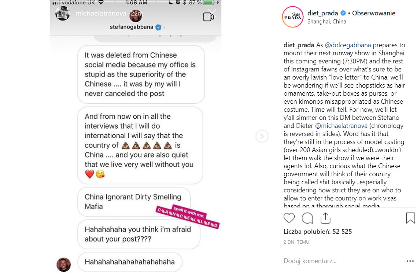Expand stefanogabbana chat details chevron

pyautogui.click(x=164, y=27)
